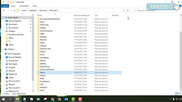Select the Teams folder
The width and height of the screenshot is (182, 102).
[79, 73]
